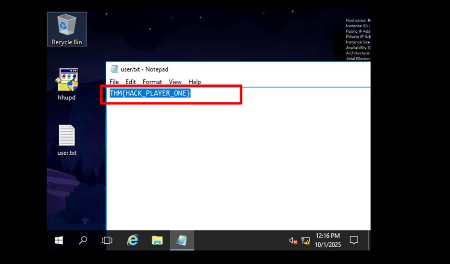This screenshot has width=450, height=264.
Task: Open the Edit menu in Notepad
Action: point(131,82)
